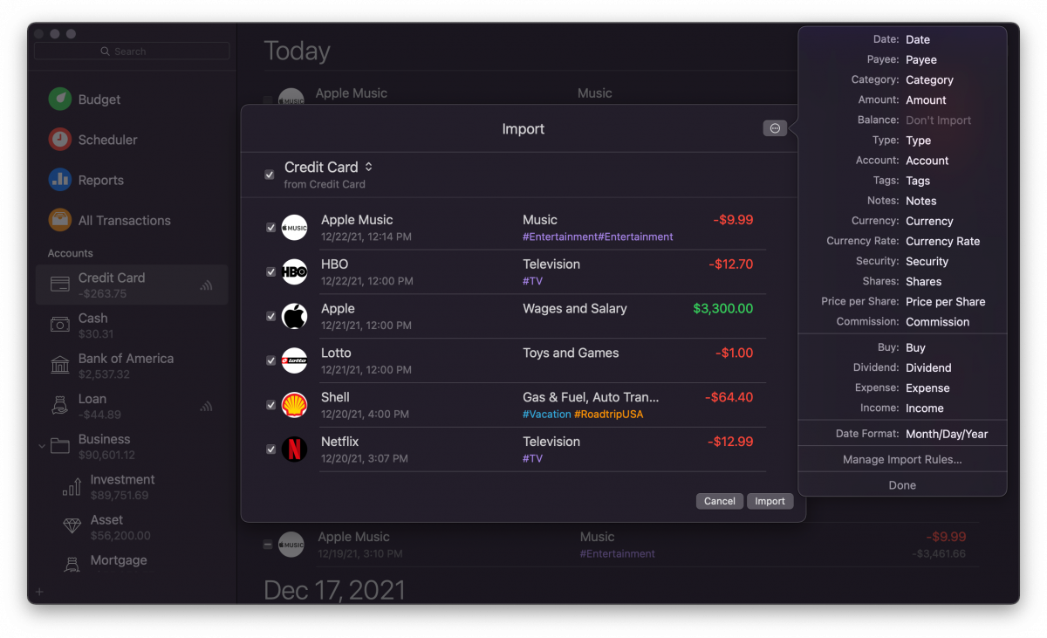Collapse the Business accounts group
This screenshot has width=1047, height=638.
41,447
